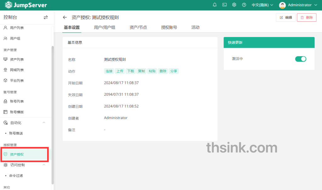
Task: Open 命令过滤 under 访问控制
Action: point(16,176)
